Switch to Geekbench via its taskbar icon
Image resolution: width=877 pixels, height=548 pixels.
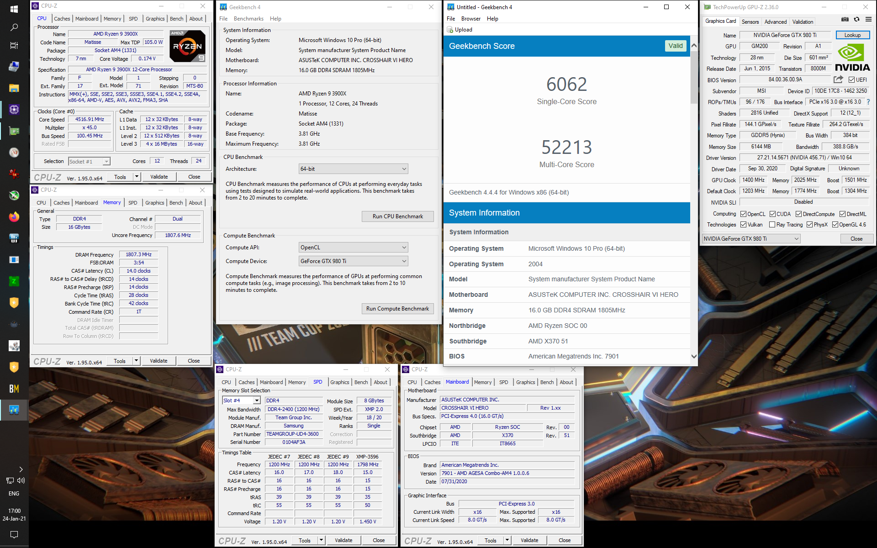click(14, 410)
